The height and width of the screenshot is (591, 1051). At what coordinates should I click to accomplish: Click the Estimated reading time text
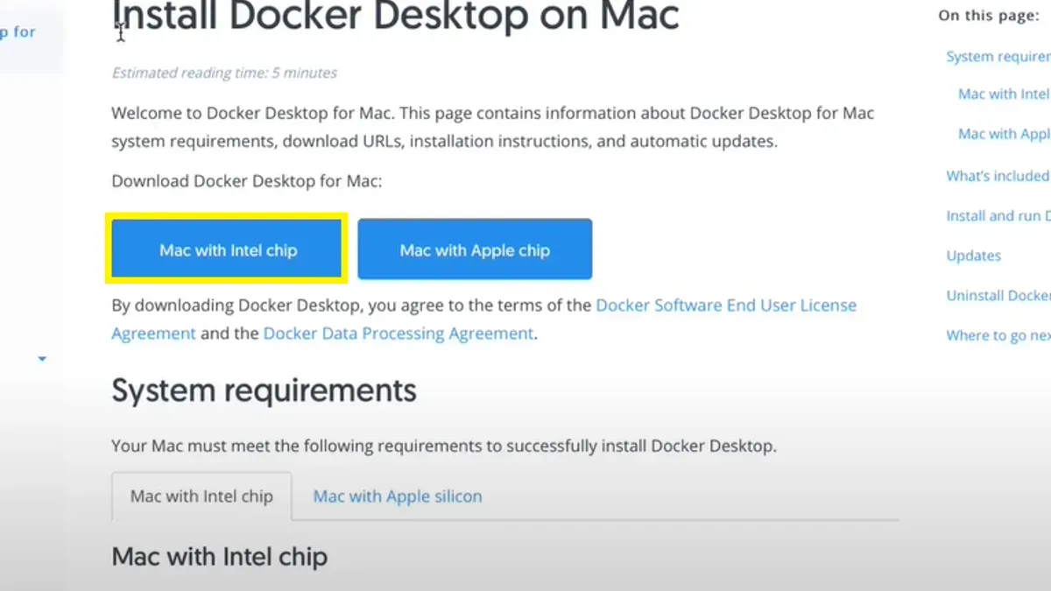(x=224, y=73)
